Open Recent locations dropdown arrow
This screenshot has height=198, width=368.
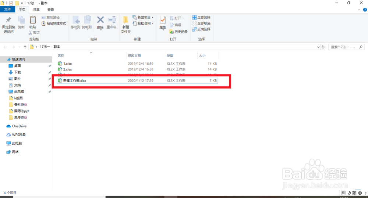point(19,47)
